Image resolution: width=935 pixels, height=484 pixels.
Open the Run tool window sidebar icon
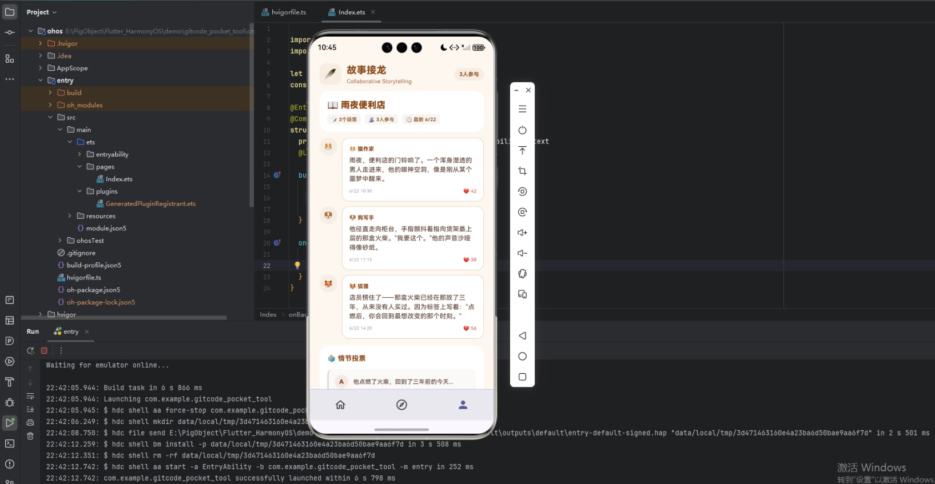point(10,423)
